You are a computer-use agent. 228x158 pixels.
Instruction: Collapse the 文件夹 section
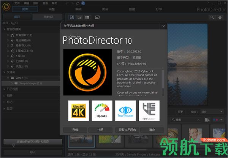point(4,72)
